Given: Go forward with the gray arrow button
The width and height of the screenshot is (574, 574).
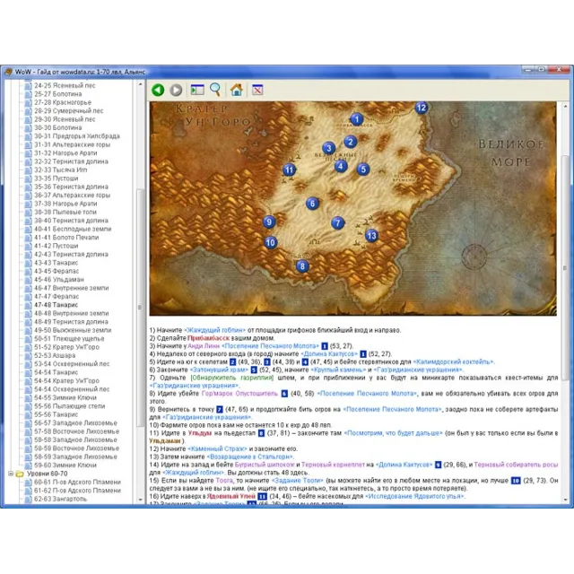Looking at the screenshot, I should tap(176, 90).
